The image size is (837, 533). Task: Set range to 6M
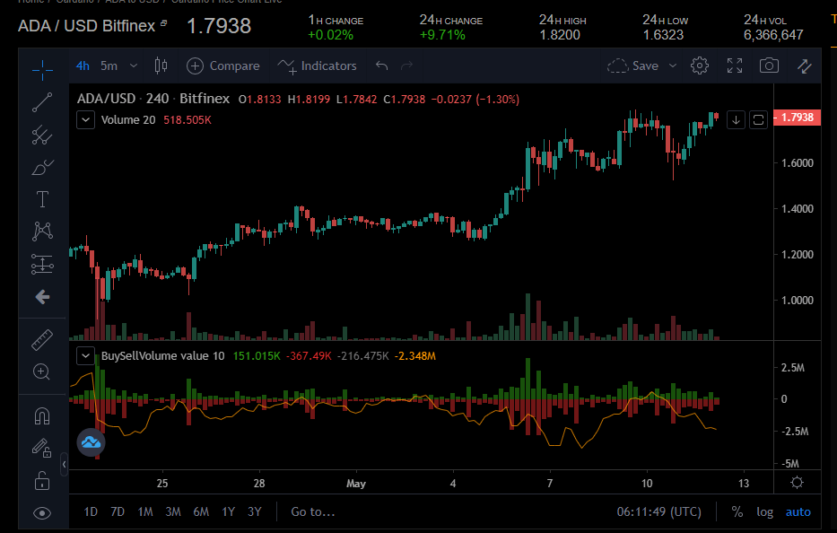(x=201, y=511)
